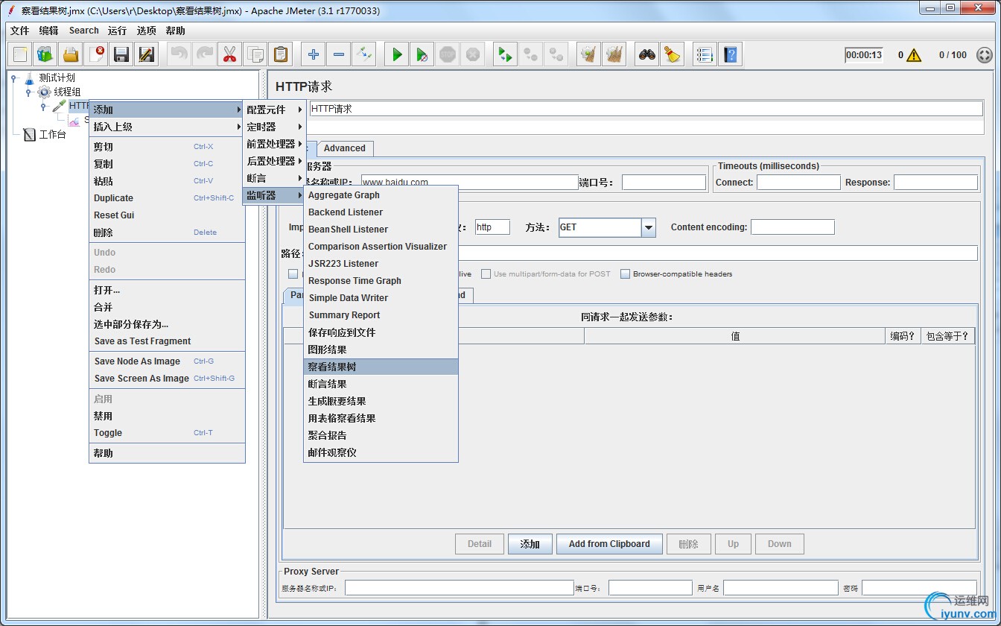Click Add from Clipboard button
Image resolution: width=1001 pixels, height=626 pixels.
(609, 544)
